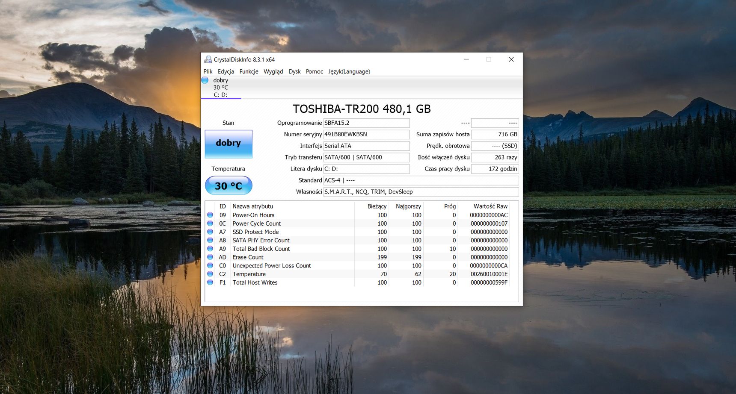Minimize the CrystalDiskInfo window
The image size is (736, 394).
tap(466, 59)
